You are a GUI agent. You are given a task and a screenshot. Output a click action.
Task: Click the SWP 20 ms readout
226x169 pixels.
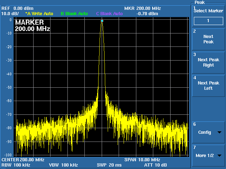point(109,165)
